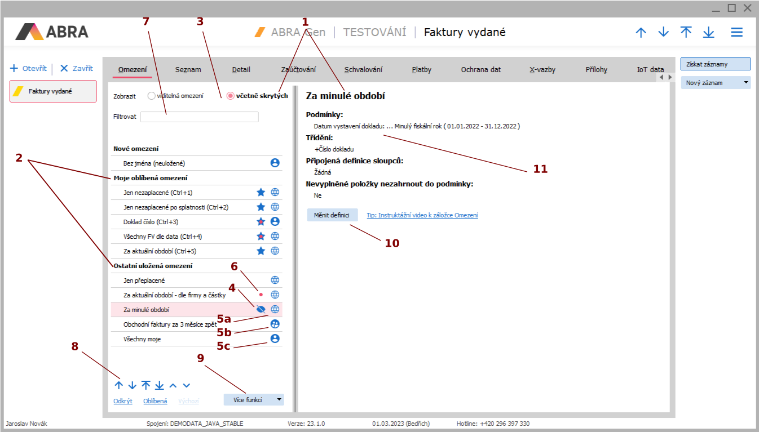Go to next record with header down arrow
This screenshot has width=759, height=432.
coord(664,32)
